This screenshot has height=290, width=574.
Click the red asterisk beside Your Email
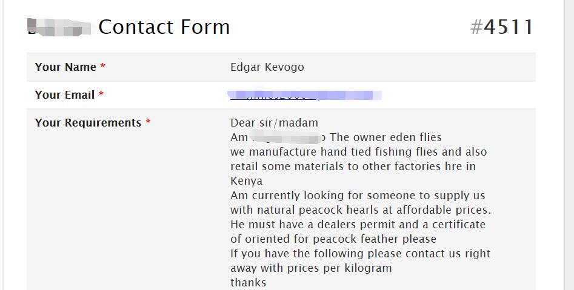click(101, 94)
